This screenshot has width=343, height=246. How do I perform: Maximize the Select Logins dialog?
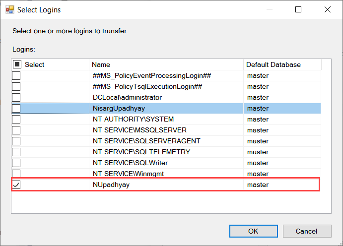coord(298,9)
